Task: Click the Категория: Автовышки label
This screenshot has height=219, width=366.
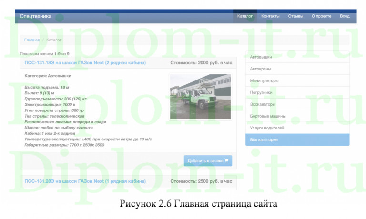Action: pos(48,76)
